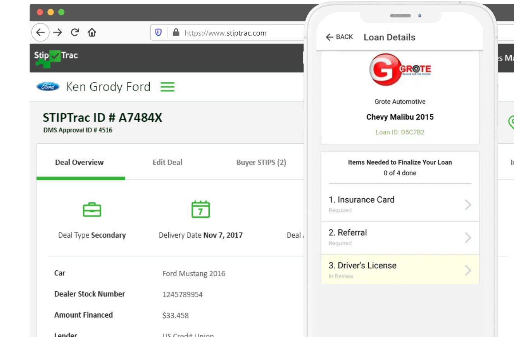Expand the Referral item chevron
This screenshot has width=514, height=337.
coord(468,237)
